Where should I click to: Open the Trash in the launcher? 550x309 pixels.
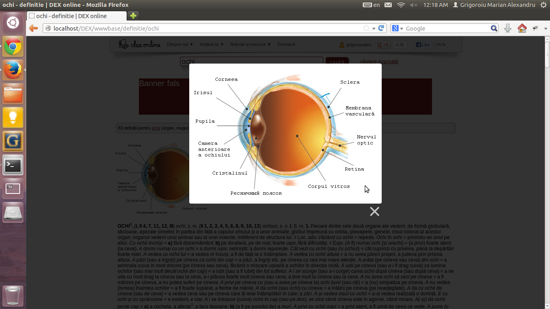tap(13, 296)
